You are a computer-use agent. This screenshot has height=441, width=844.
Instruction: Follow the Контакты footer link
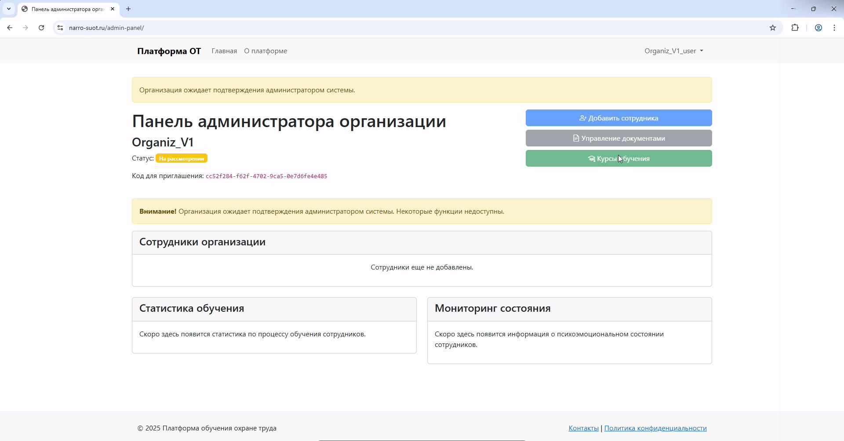click(x=583, y=428)
